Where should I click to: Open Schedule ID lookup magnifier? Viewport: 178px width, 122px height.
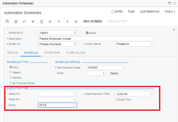pos(75,33)
